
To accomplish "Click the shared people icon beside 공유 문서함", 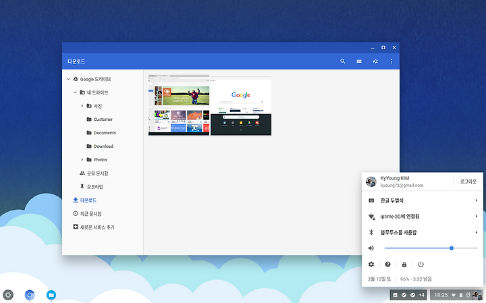I will pos(82,173).
